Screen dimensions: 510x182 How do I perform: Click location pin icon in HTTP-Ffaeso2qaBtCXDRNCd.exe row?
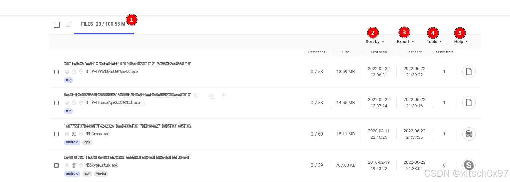click(81, 103)
